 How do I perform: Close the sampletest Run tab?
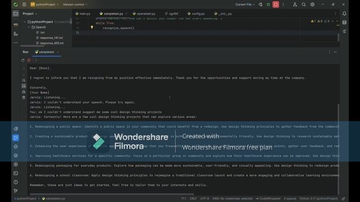pyautogui.click(x=57, y=52)
